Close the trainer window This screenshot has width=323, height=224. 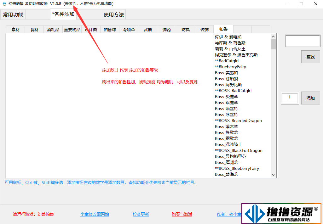[315, 4]
